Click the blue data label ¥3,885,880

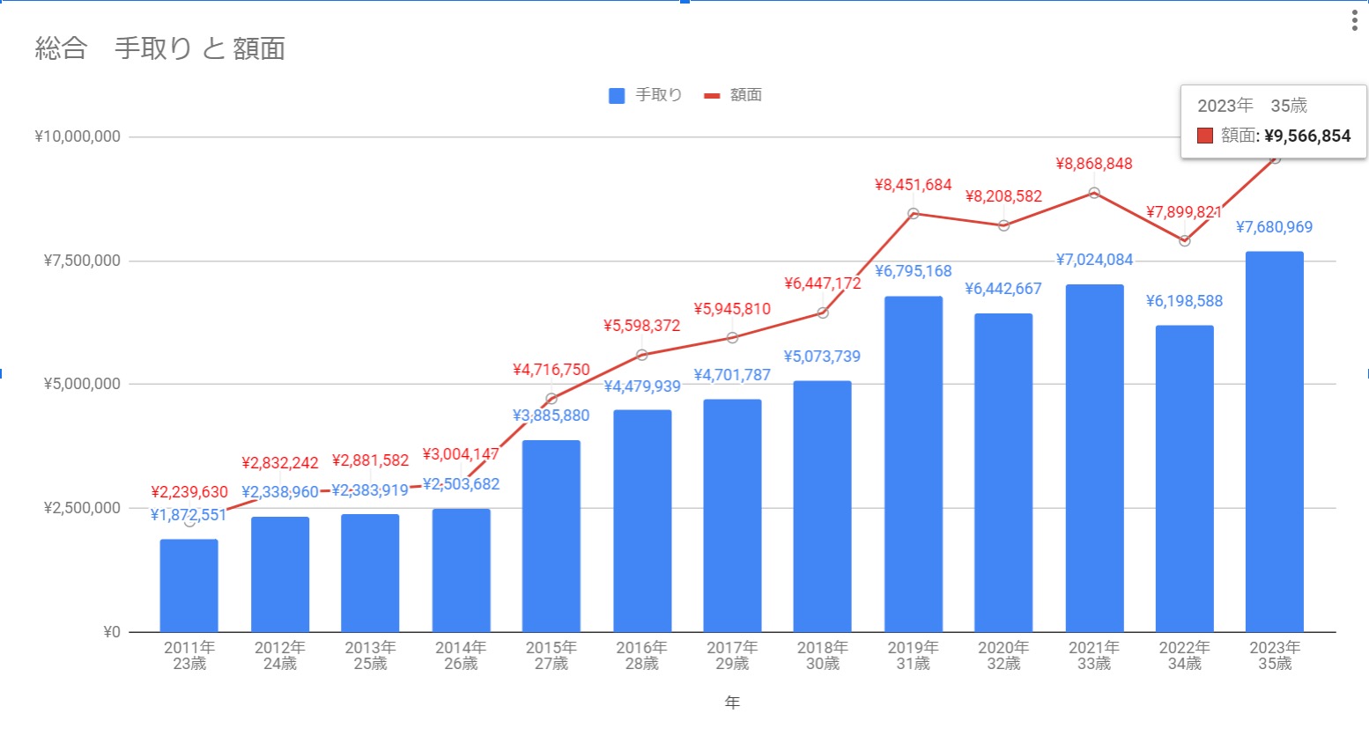(x=551, y=416)
